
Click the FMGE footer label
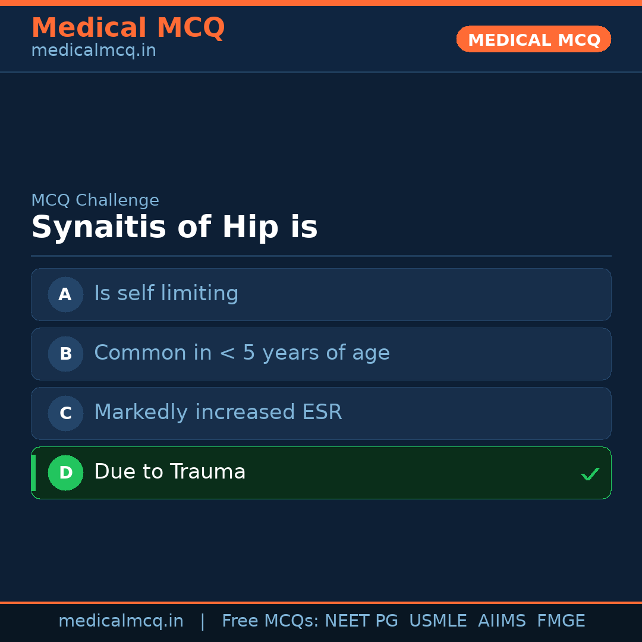[x=561, y=621]
